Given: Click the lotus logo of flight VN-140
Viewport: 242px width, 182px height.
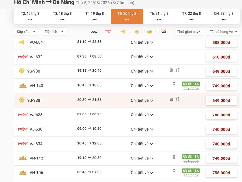Looking at the screenshot, I should click(23, 86).
